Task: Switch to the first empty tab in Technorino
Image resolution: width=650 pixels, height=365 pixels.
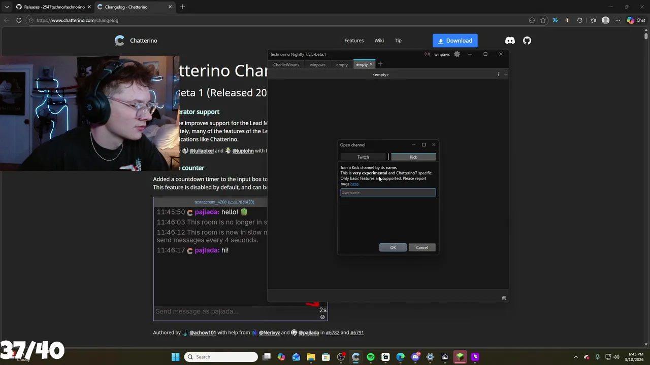Action: click(342, 65)
